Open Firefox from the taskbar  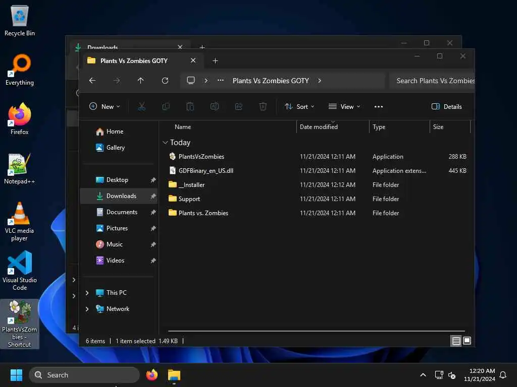tap(152, 375)
